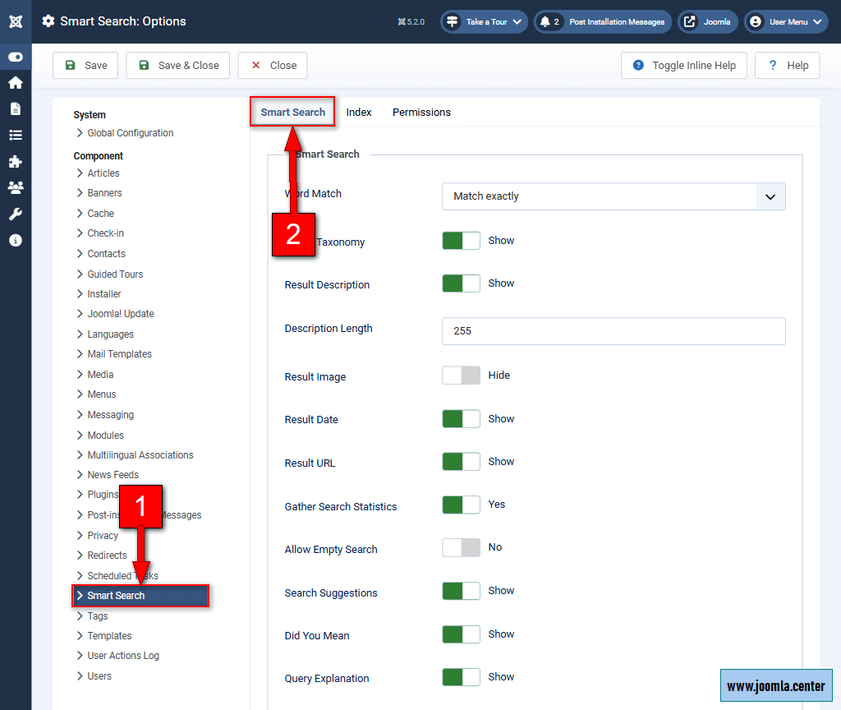Open Users options in the component list
This screenshot has width=841, height=710.
coord(99,676)
